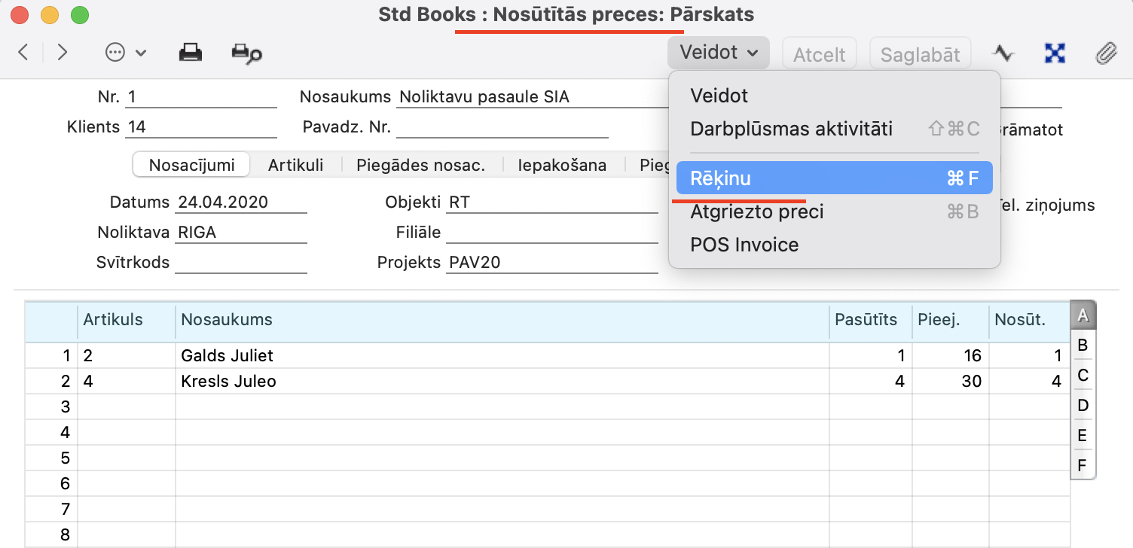1133x548 pixels.
Task: Click the blue cross link manager icon
Action: 1055,53
